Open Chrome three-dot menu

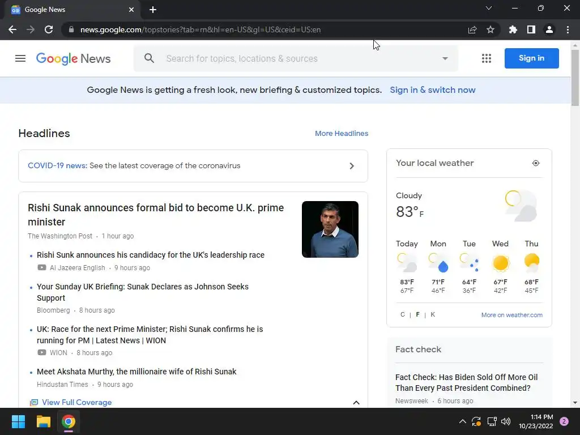coord(568,29)
